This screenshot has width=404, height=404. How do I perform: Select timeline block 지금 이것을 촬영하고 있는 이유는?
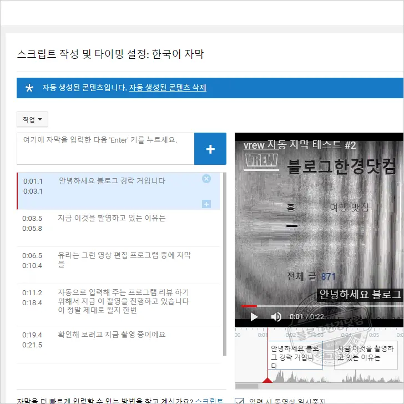click(366, 355)
